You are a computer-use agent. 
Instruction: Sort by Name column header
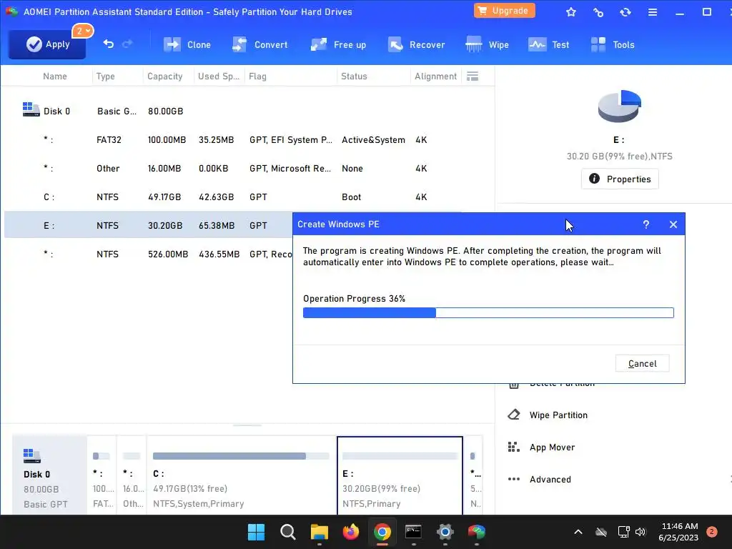54,76
